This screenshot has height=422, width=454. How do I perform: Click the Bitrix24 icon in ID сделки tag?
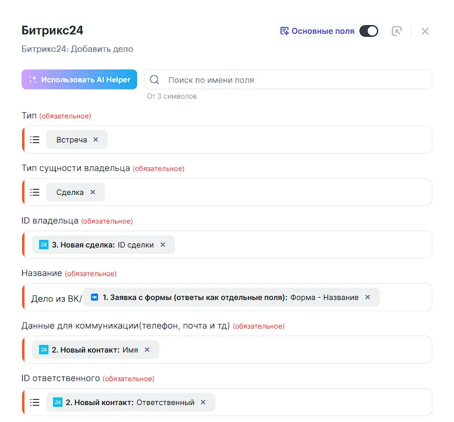[43, 245]
